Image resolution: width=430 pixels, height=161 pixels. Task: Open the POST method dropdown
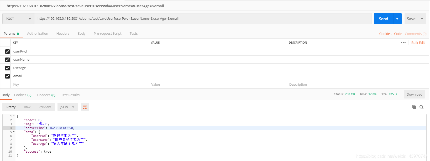click(18, 19)
